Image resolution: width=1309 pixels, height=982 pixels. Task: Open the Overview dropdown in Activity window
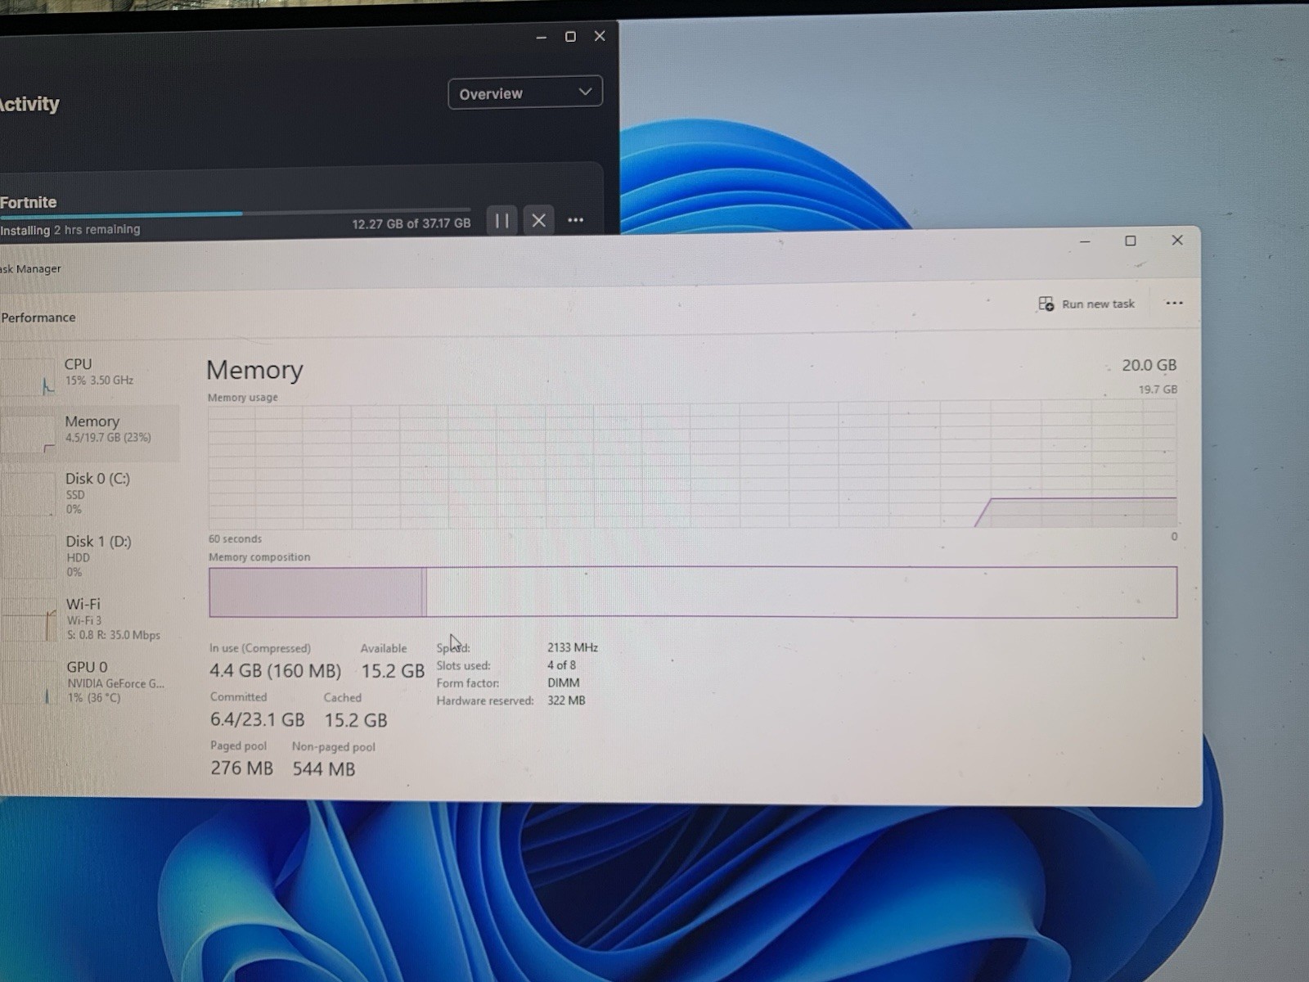[x=525, y=93]
